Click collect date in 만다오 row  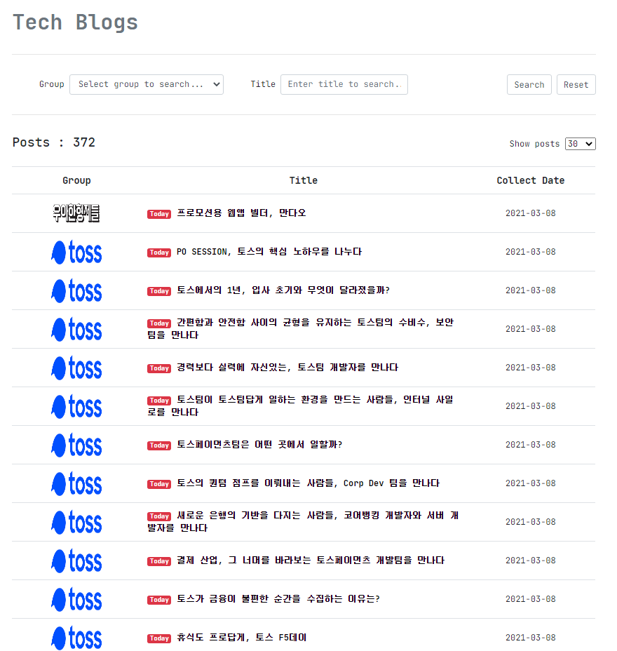(530, 213)
